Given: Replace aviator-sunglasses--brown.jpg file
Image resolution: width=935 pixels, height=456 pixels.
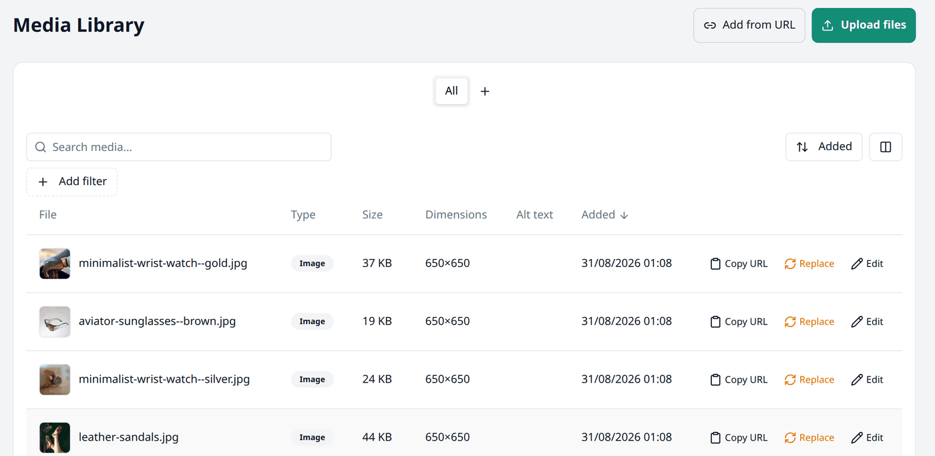Looking at the screenshot, I should pyautogui.click(x=809, y=322).
